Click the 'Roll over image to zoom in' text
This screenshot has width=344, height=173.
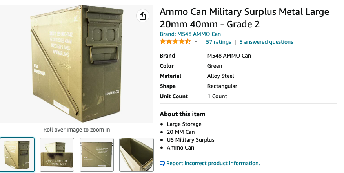(76, 130)
